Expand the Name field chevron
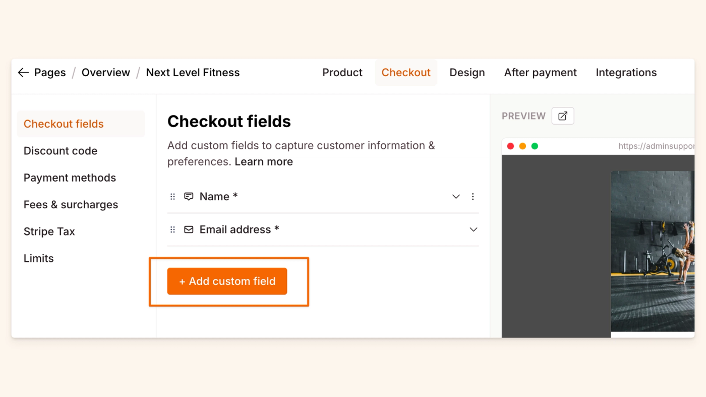Screen dimensions: 706x397 pyautogui.click(x=456, y=197)
